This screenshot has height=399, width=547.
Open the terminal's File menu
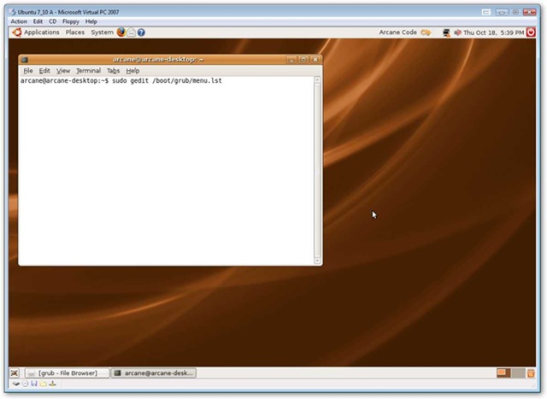[28, 71]
